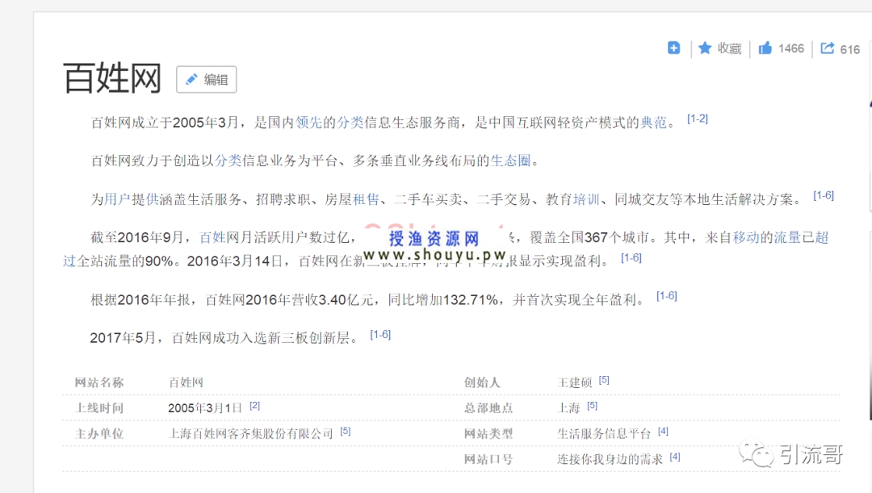Click reference [1-2] citation
872x493 pixels.
click(x=698, y=119)
